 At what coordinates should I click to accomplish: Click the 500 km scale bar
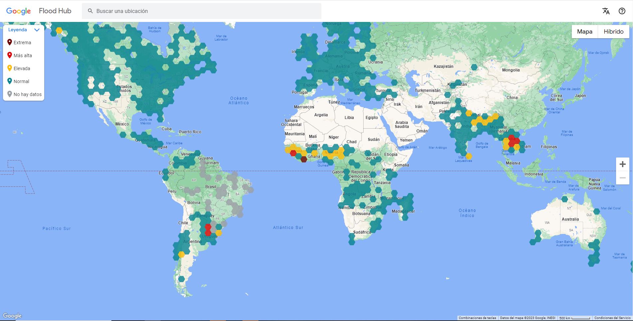pyautogui.click(x=575, y=318)
